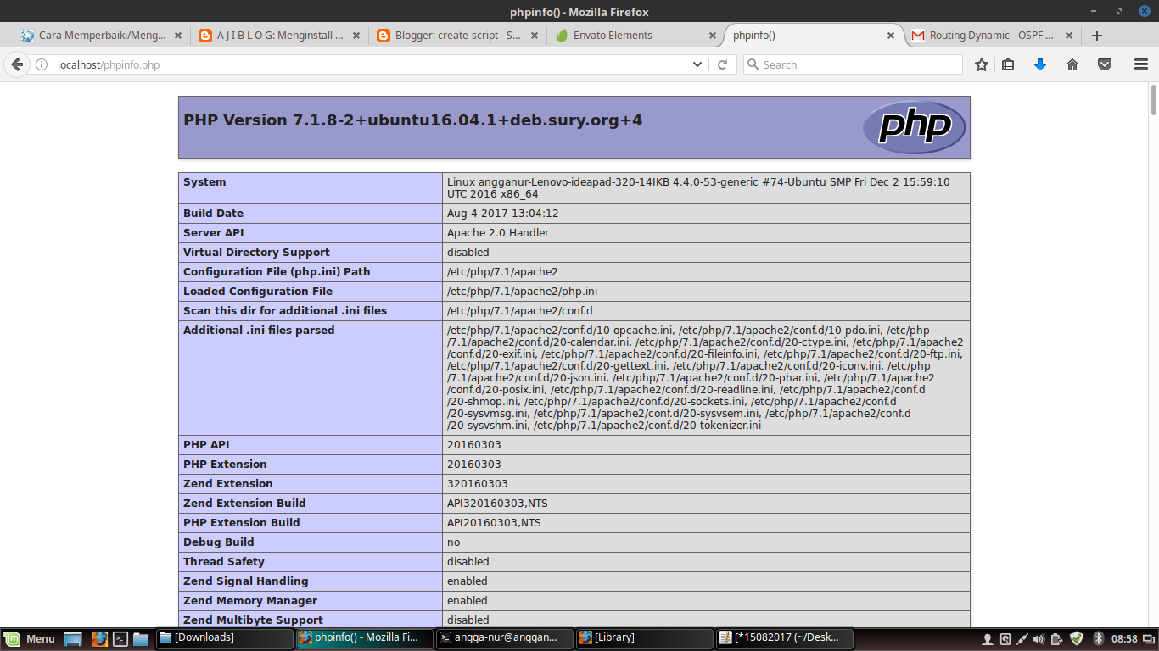Mute the system volume from the tray
The height and width of the screenshot is (651, 1159).
click(1039, 638)
